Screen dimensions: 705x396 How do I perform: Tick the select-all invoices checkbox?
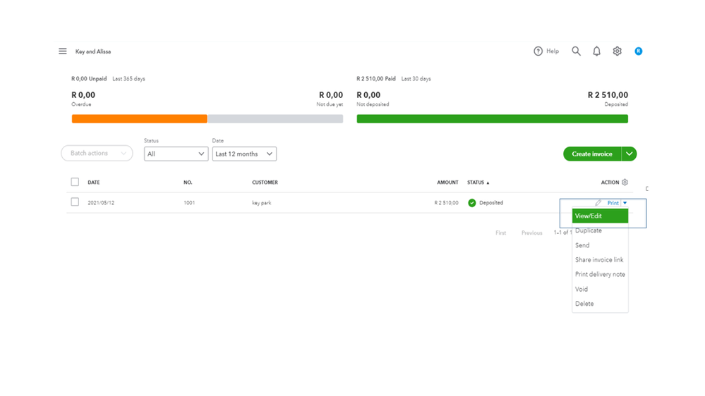75,182
